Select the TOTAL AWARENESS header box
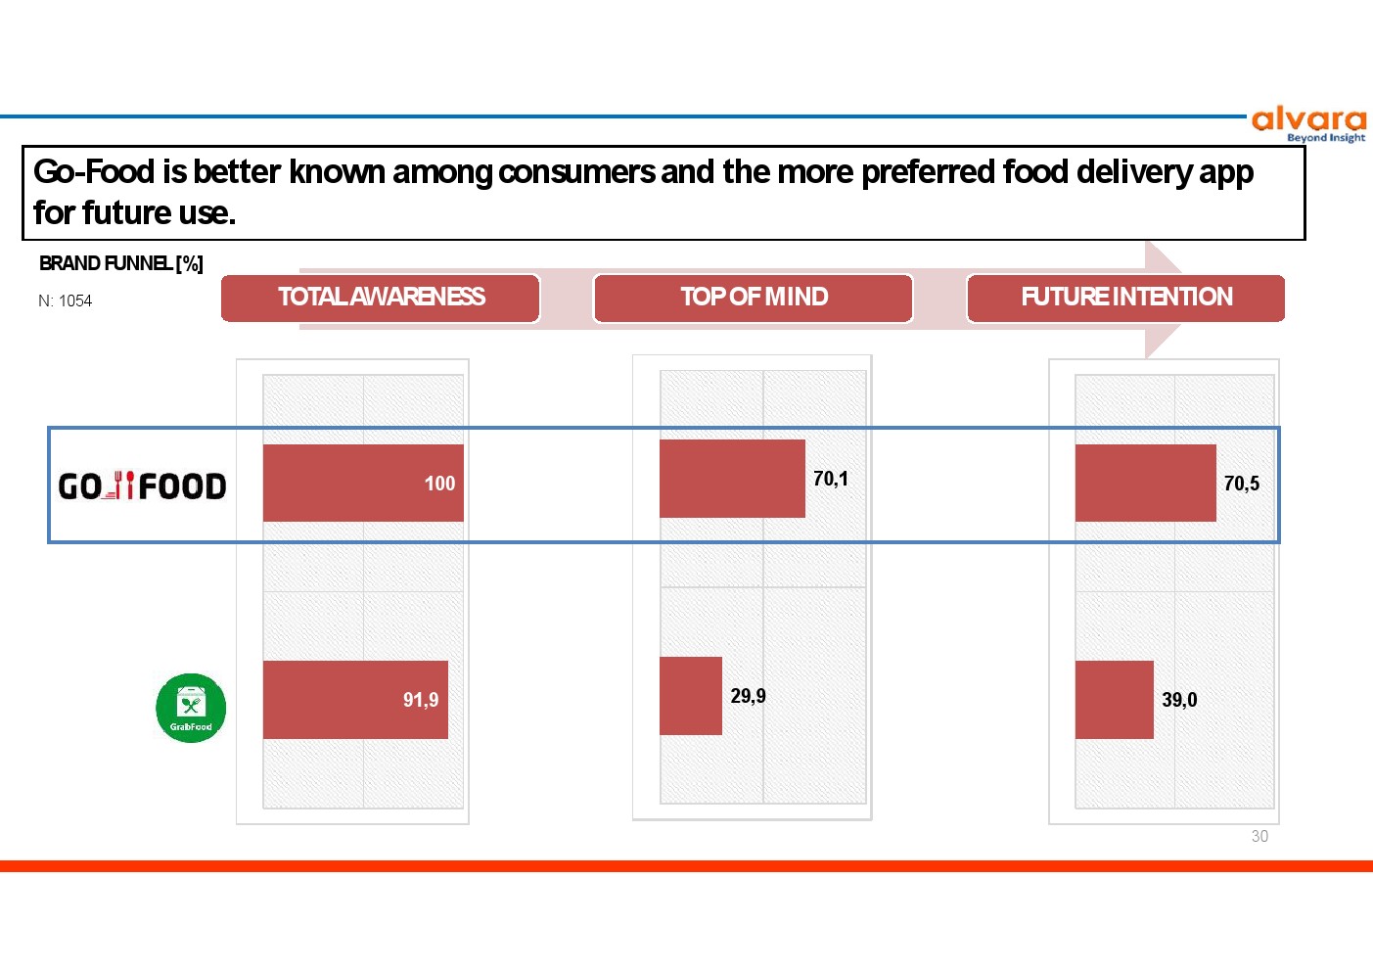 pyautogui.click(x=381, y=298)
